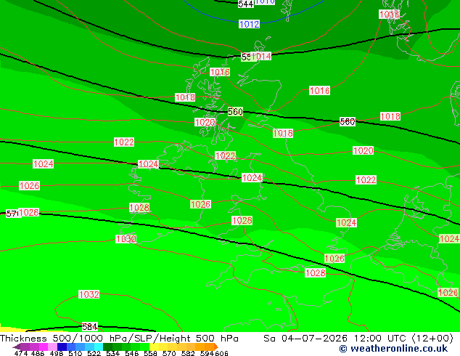The width and height of the screenshot is (460, 356).
Task: Pick the darkest green legend swatch
Action: click(x=107, y=347)
